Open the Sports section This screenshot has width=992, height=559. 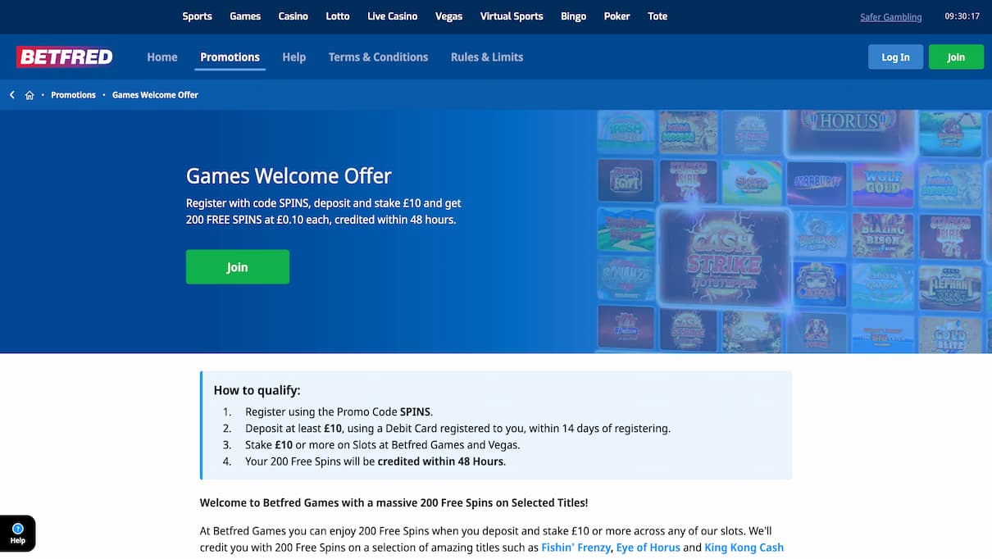[x=197, y=16]
